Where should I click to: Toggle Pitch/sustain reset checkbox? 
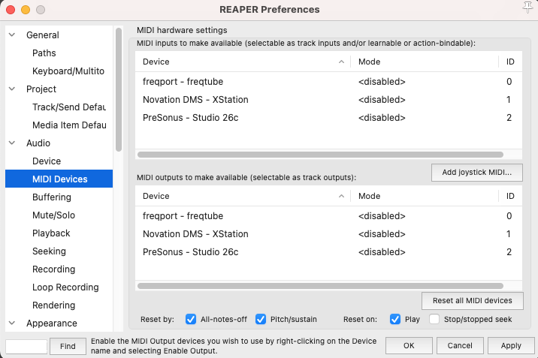pos(261,319)
